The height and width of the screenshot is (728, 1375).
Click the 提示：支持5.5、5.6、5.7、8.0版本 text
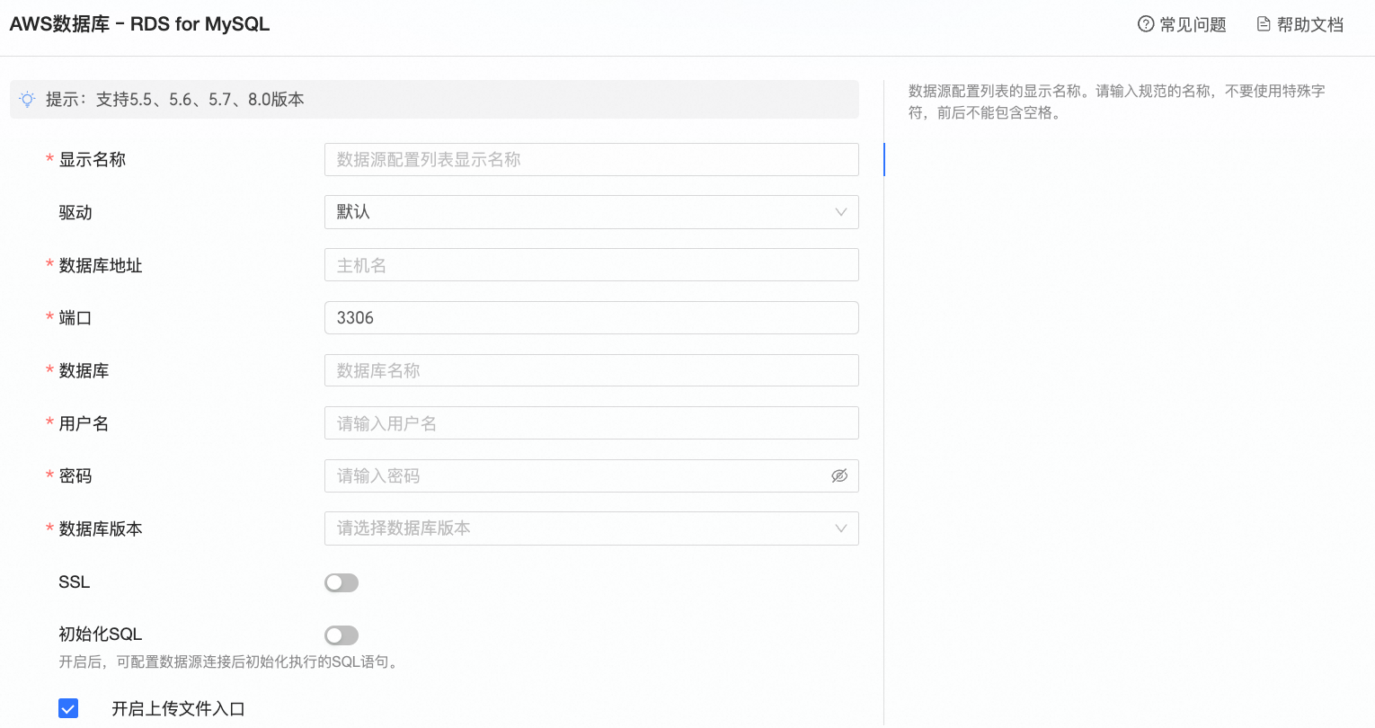[175, 100]
